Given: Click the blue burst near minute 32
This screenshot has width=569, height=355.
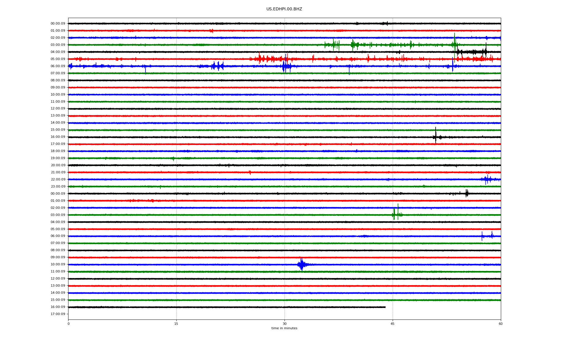Looking at the screenshot, I should pyautogui.click(x=301, y=264).
